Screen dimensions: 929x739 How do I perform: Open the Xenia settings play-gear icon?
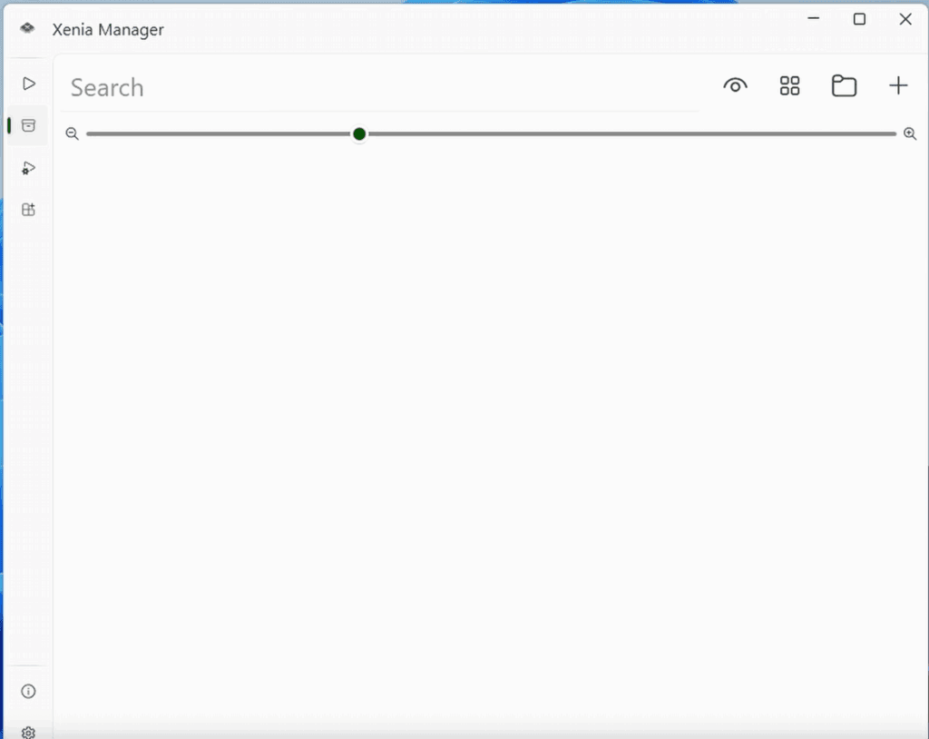28,169
